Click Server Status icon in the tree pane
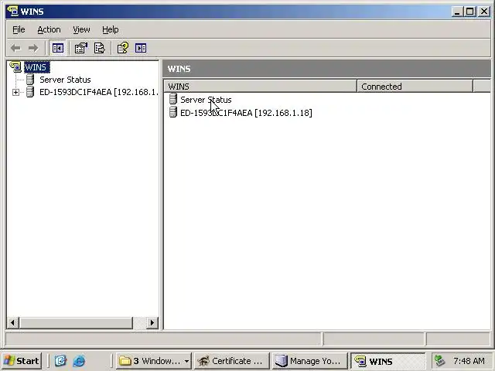The image size is (495, 371). (x=30, y=80)
